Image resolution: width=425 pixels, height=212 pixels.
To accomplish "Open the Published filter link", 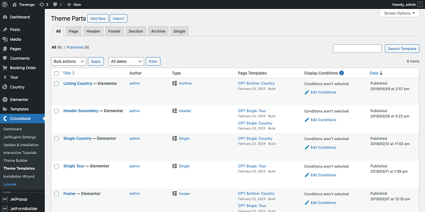I will tap(75, 47).
